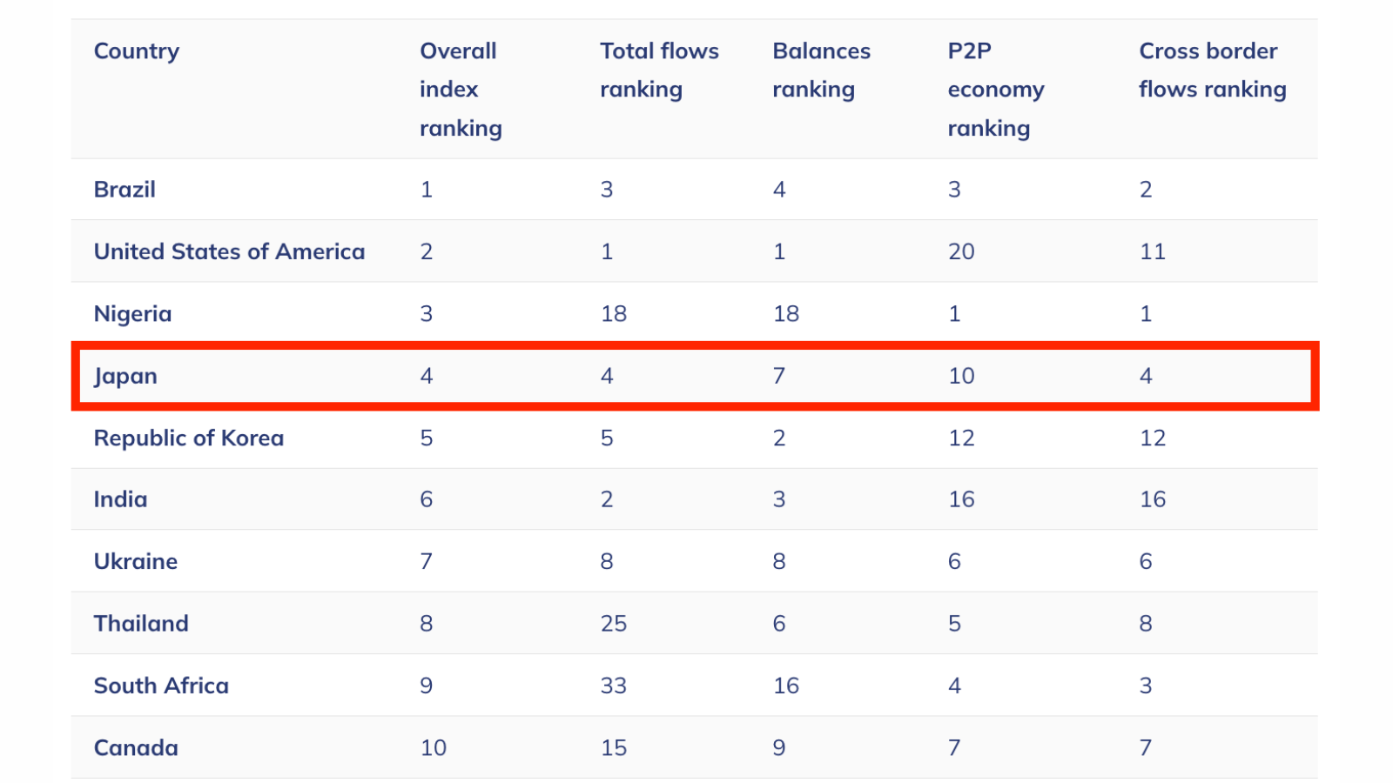Image resolution: width=1393 pixels, height=783 pixels.
Task: Select the India country cell
Action: click(x=120, y=499)
